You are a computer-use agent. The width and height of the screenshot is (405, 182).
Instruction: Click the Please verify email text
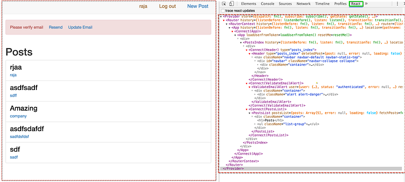coord(27,27)
